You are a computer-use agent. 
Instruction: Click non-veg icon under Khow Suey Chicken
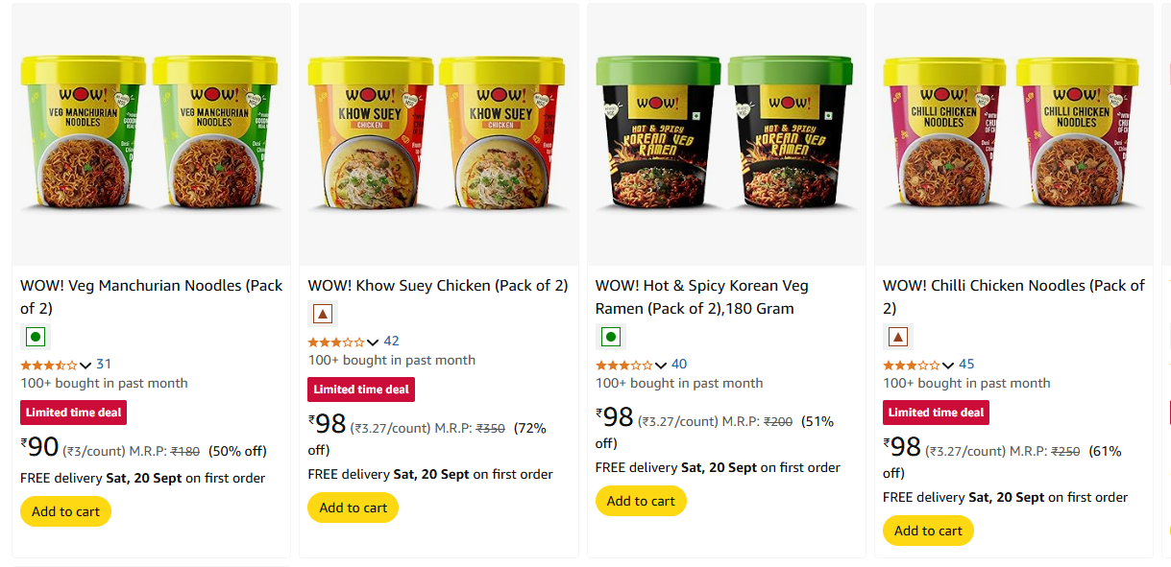point(323,314)
